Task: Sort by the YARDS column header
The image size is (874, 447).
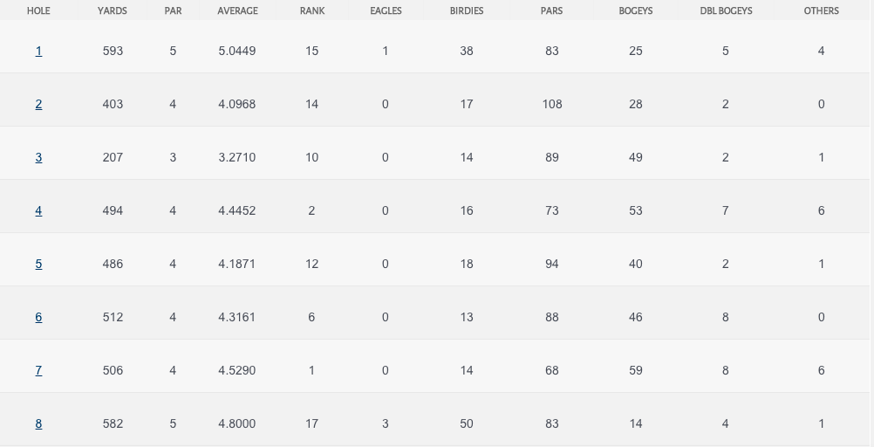Action: pyautogui.click(x=113, y=11)
